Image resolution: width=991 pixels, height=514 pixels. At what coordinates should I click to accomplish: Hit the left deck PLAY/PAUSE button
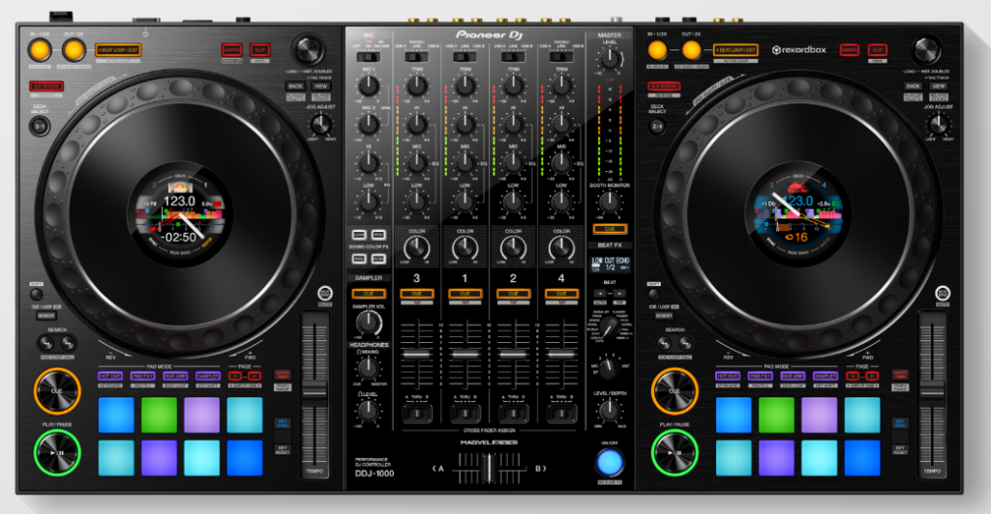[x=57, y=452]
